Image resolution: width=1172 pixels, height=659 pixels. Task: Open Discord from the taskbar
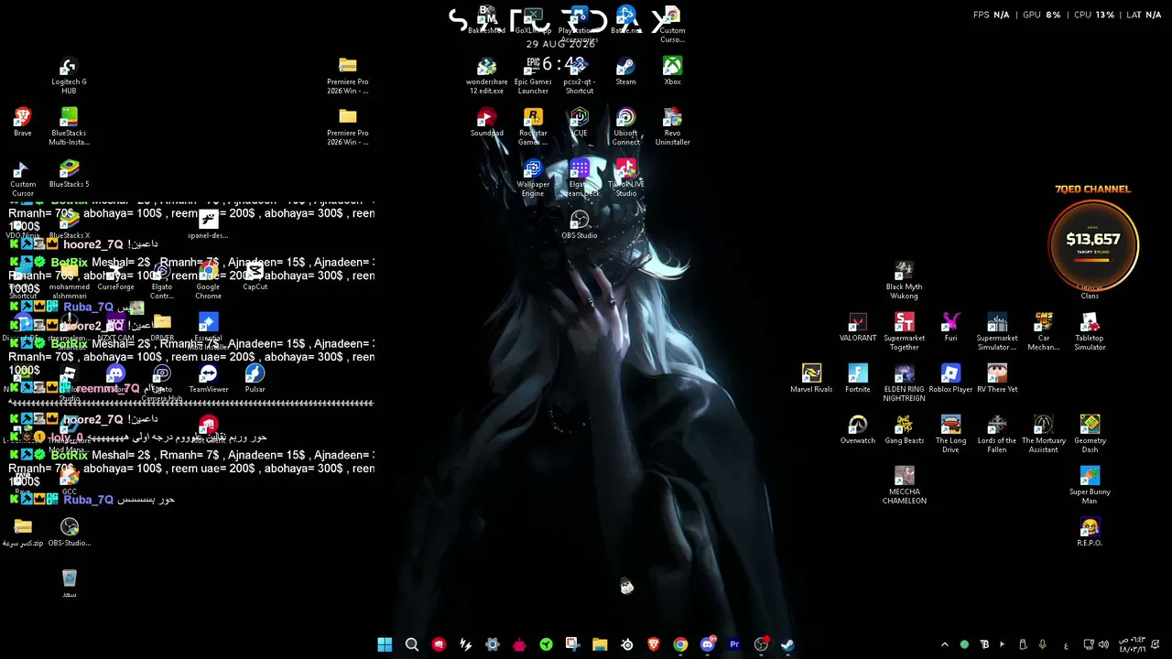707,644
